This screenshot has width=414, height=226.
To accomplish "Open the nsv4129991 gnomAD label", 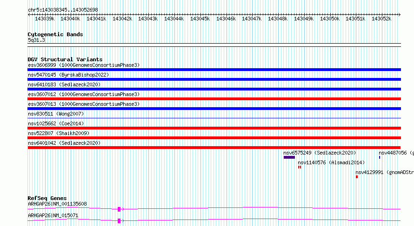I will (384, 172).
